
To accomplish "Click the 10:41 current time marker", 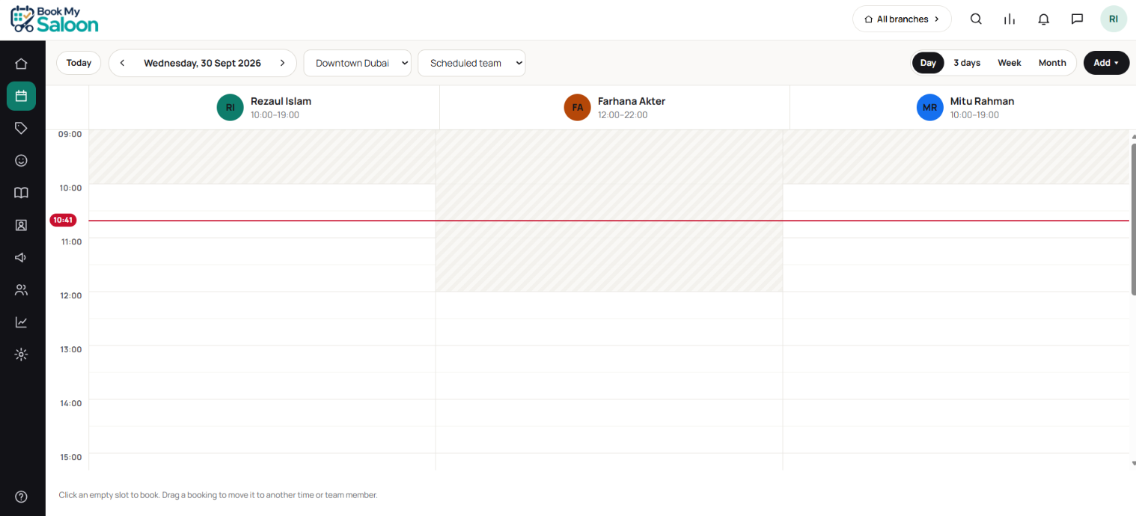I will tap(63, 220).
